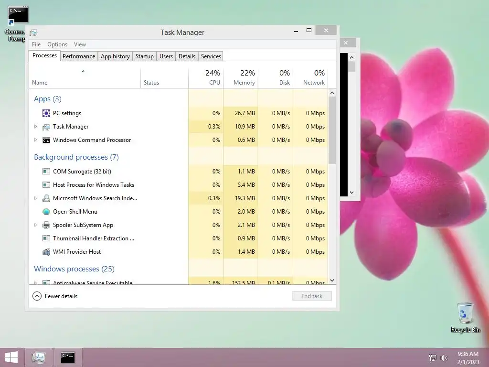Select the Task Manager taskbar button

[x=39, y=357]
